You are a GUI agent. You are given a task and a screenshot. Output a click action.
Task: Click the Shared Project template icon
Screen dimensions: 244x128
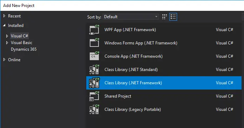94,96
